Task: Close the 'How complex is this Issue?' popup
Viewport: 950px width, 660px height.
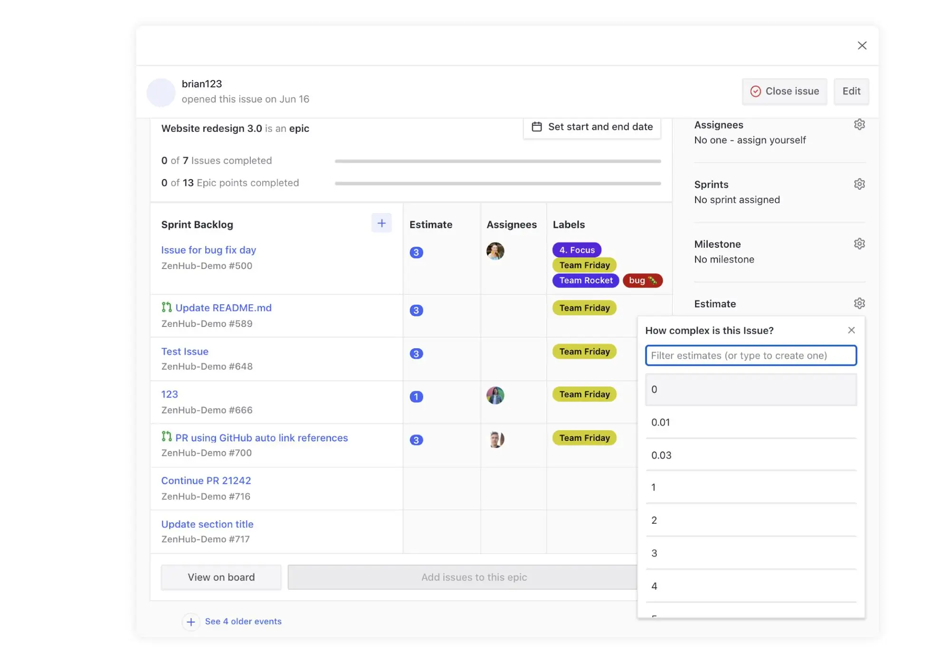Action: pyautogui.click(x=851, y=330)
